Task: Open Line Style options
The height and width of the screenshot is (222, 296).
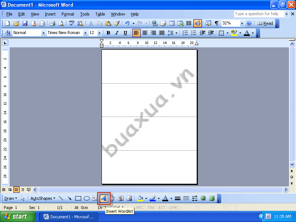Action: pyautogui.click(x=178, y=198)
